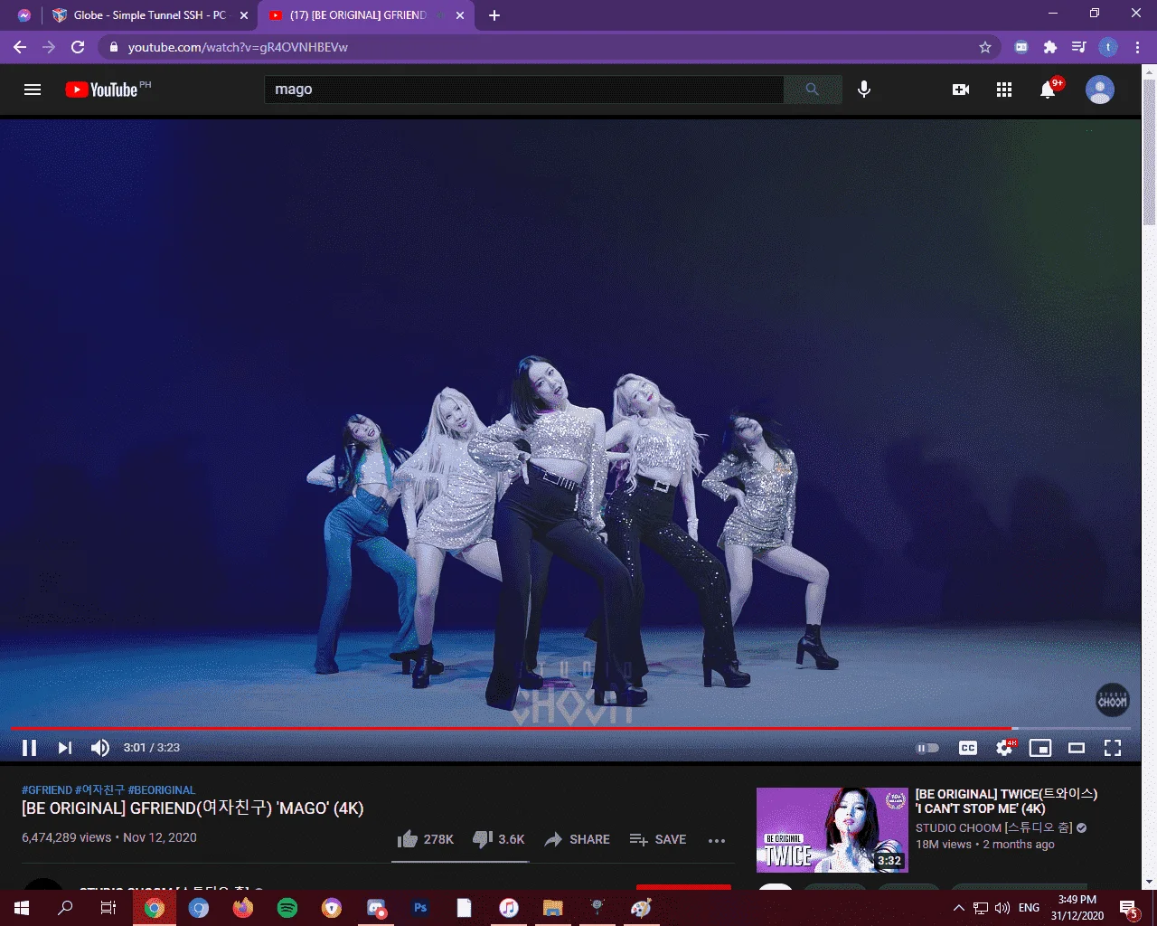Open the more actions three-dot menu
This screenshot has height=926, width=1157.
[717, 840]
